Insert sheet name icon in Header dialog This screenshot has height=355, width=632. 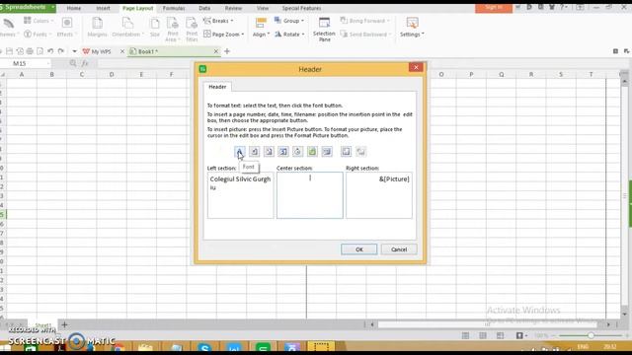point(327,151)
